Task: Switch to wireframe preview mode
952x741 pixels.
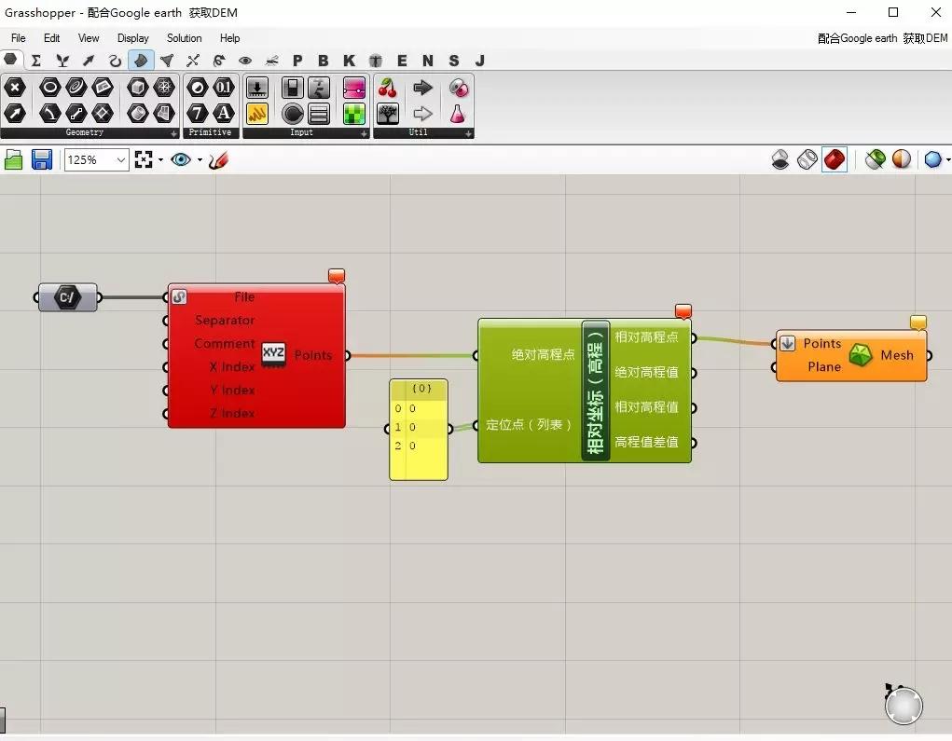Action: 807,159
